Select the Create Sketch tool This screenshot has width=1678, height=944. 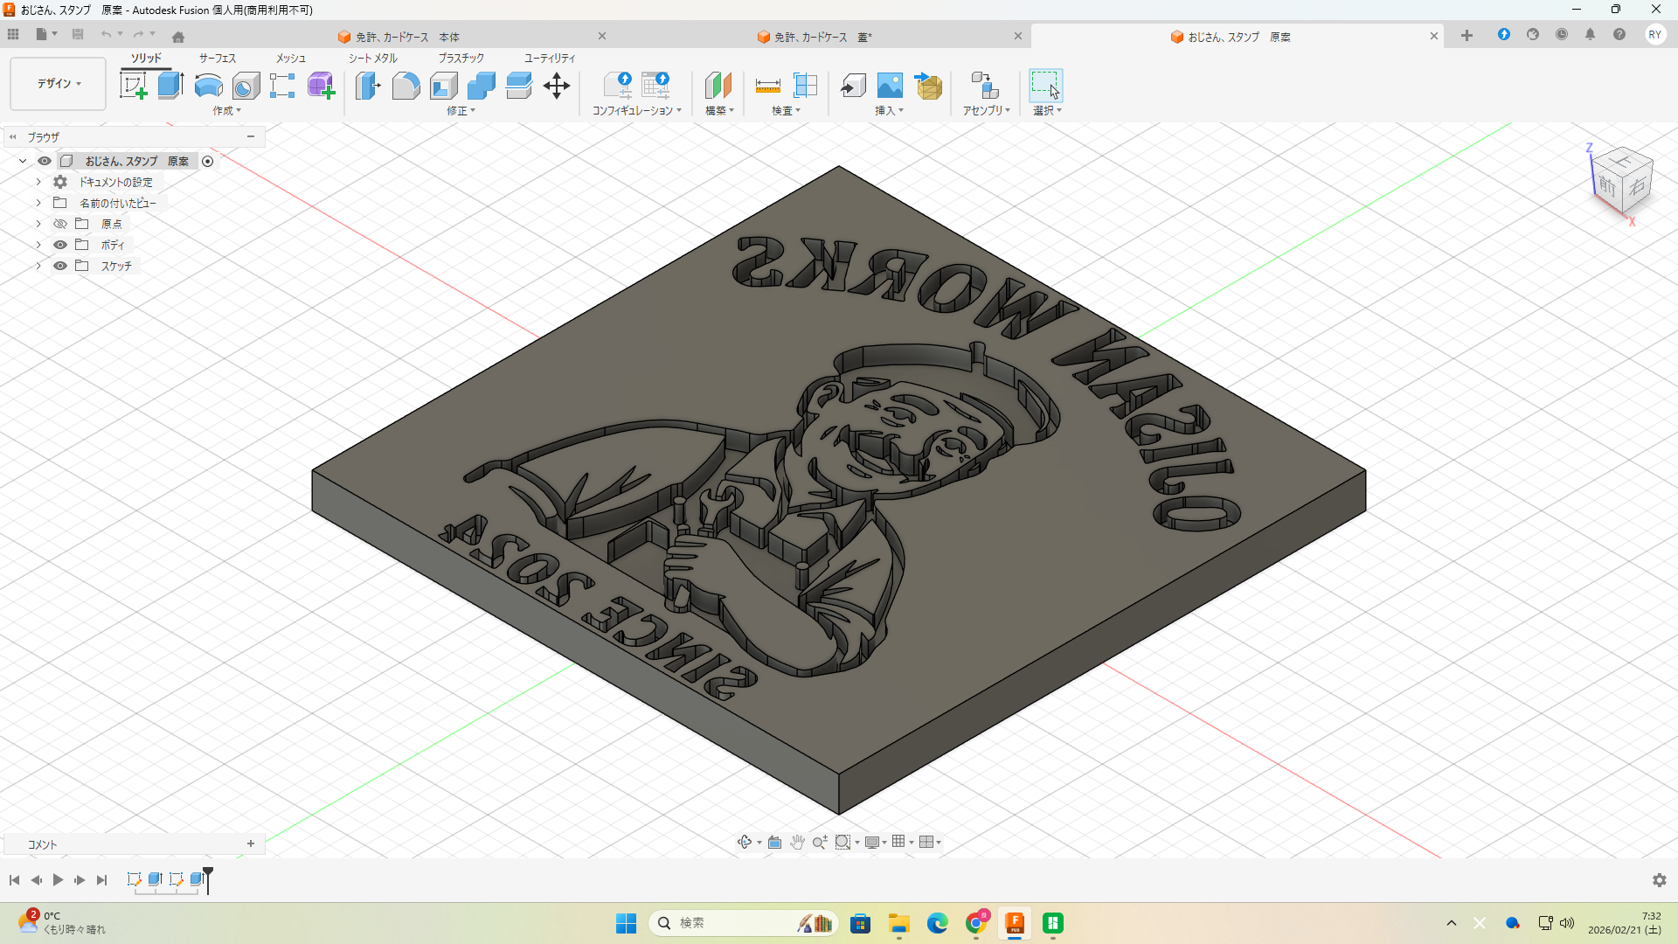(133, 86)
